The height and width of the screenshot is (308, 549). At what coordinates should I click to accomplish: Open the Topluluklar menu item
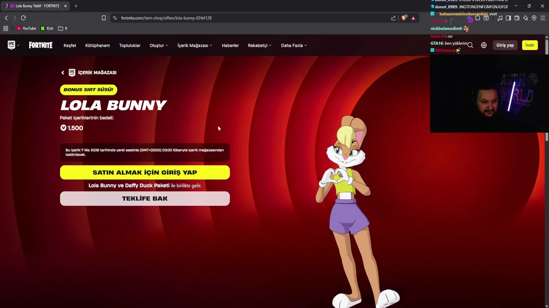(x=130, y=45)
